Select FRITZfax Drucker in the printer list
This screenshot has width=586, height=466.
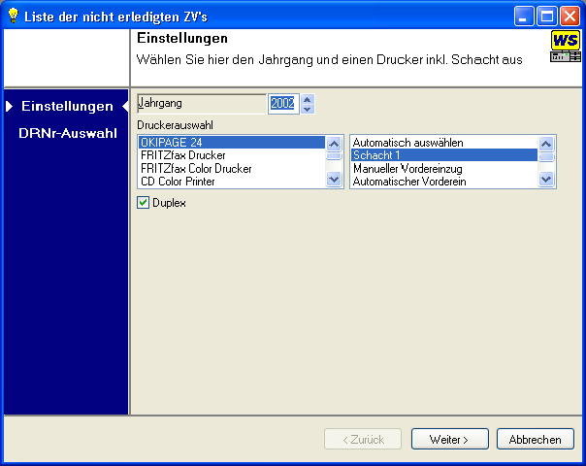click(232, 155)
